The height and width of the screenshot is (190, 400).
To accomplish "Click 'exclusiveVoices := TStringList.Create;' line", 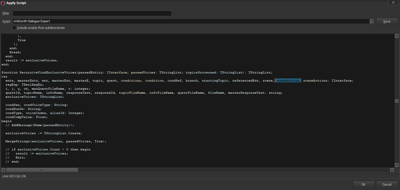I will (44, 133).
